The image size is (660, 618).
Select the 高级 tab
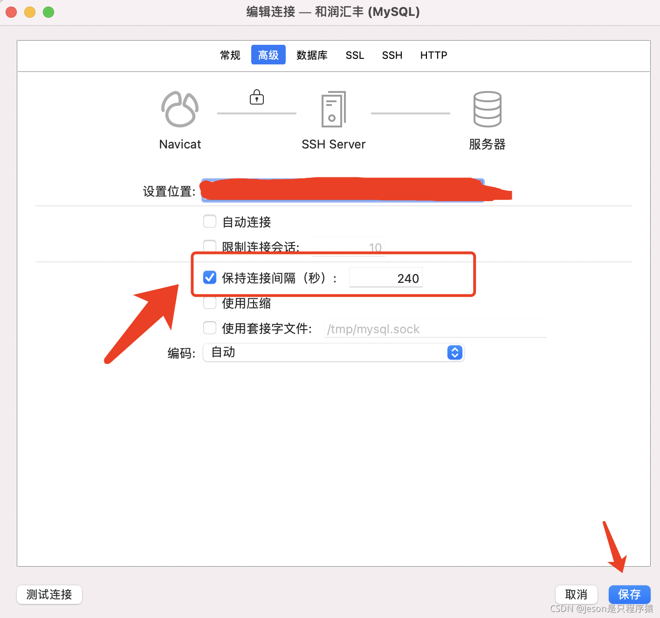(268, 55)
